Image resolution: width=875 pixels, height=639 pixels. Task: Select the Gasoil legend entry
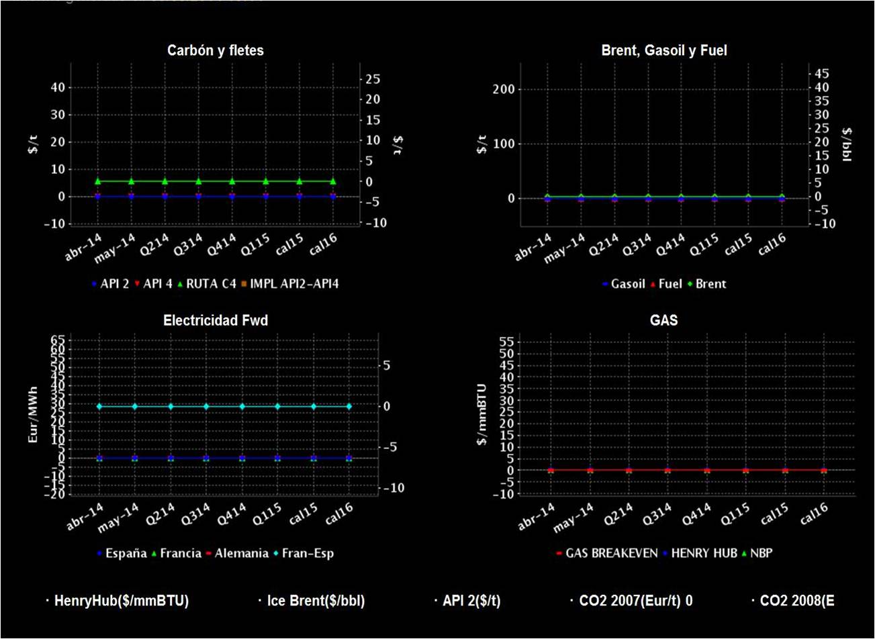[x=624, y=284]
